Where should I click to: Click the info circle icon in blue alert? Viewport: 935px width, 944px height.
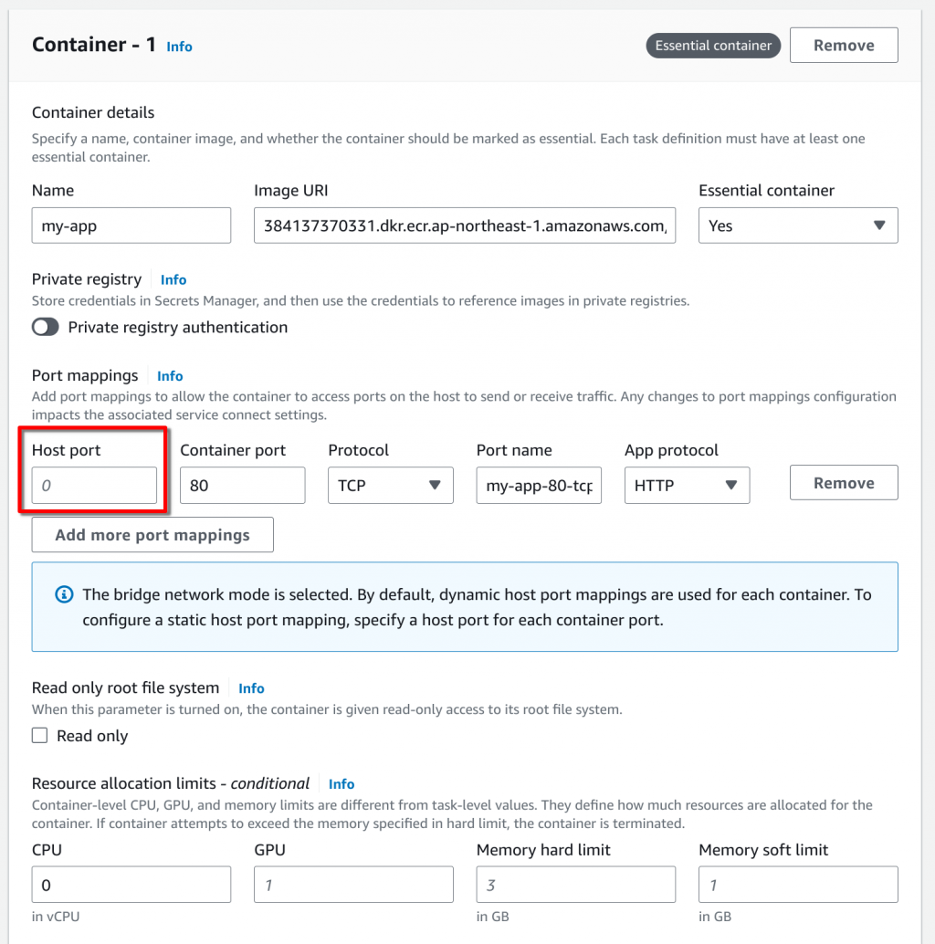pyautogui.click(x=64, y=595)
